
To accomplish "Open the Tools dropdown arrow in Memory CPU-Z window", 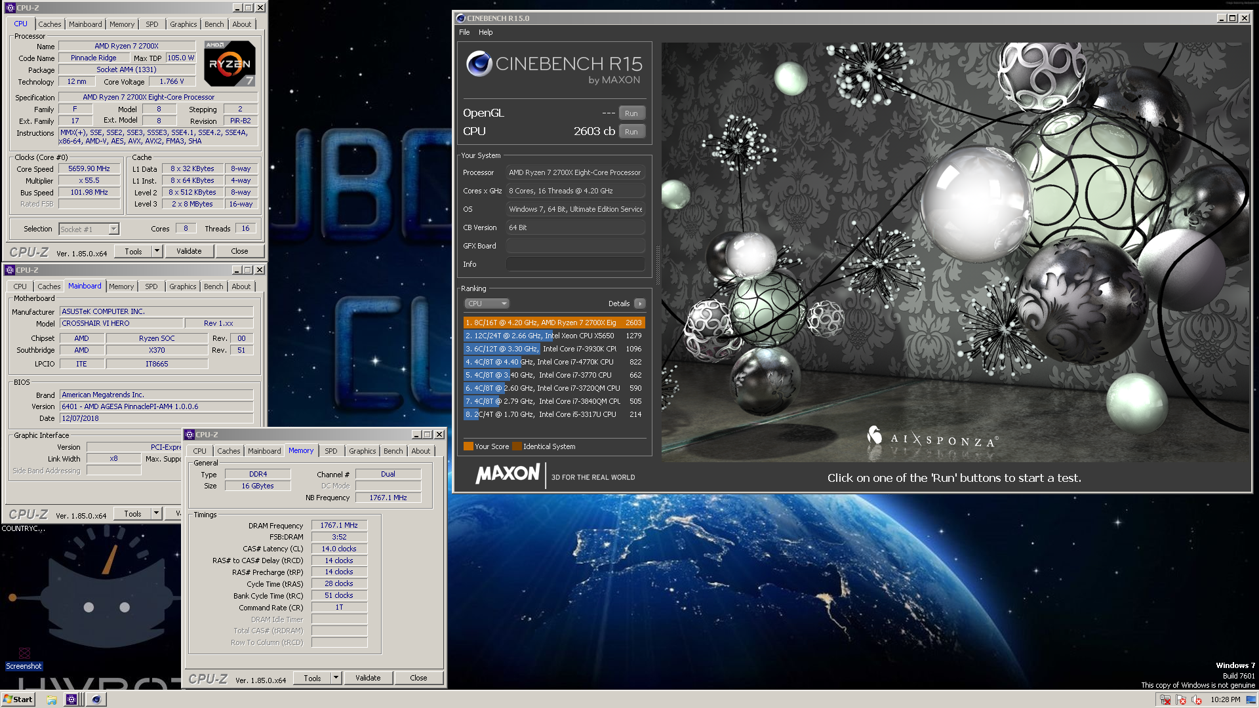I will click(336, 678).
